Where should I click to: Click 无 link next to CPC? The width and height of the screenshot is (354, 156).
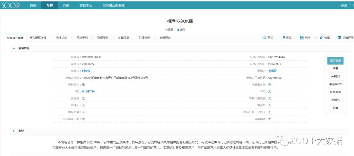tap(269, 91)
